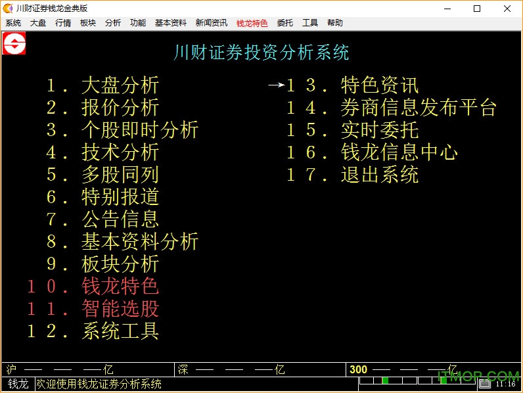523x393 pixels.
Task: Click the red Chuancai Securities logo icon
Action: [x=14, y=43]
